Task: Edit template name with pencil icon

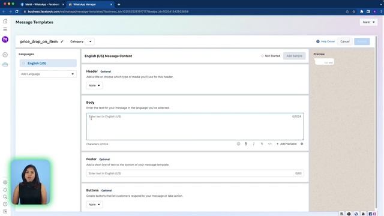Action: (62, 41)
